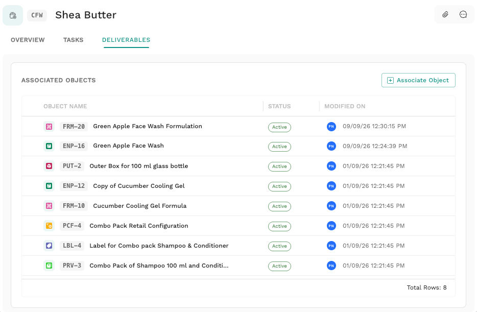477x312 pixels.
Task: Click the PN avatar in the FRM-20 row
Action: pos(331,127)
